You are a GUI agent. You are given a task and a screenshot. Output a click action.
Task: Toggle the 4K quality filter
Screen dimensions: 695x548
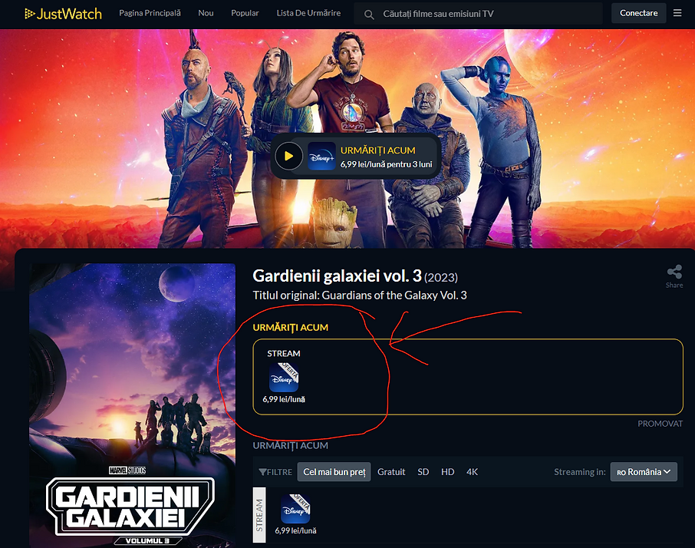pyautogui.click(x=472, y=472)
